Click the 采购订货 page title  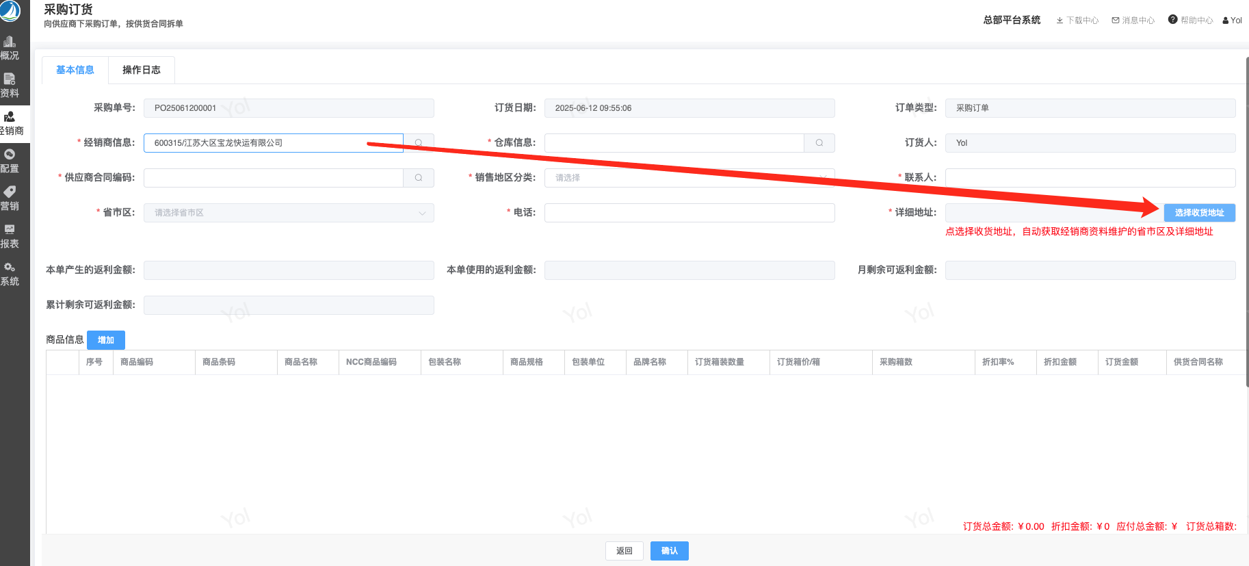point(68,10)
